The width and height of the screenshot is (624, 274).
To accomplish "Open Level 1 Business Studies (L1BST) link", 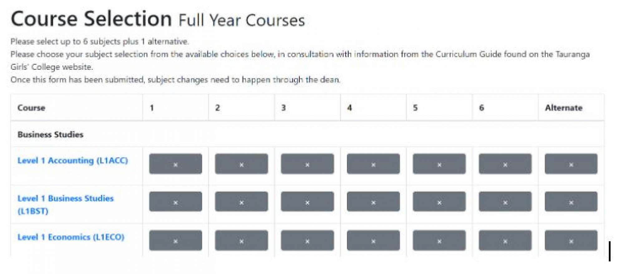I will 66,199.
